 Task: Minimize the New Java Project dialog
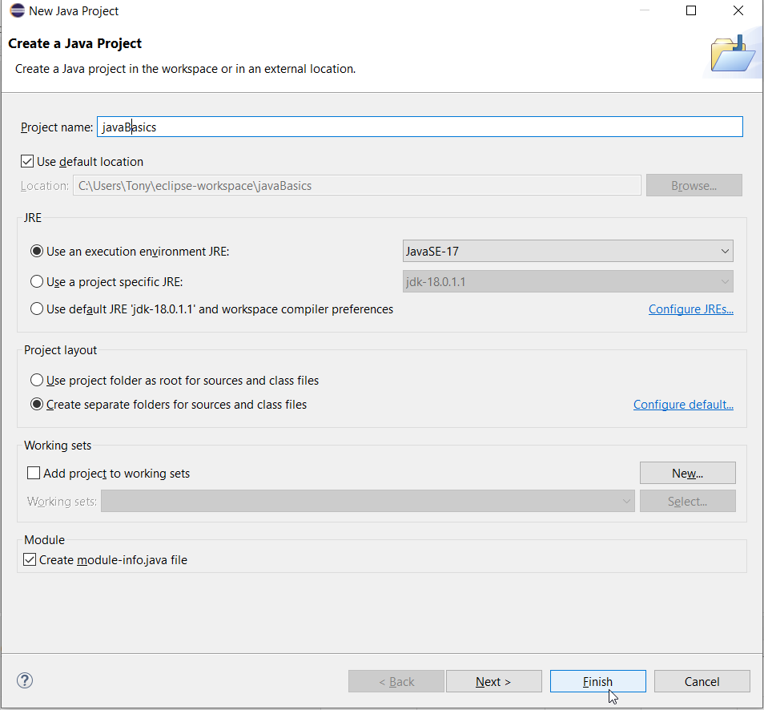(644, 10)
